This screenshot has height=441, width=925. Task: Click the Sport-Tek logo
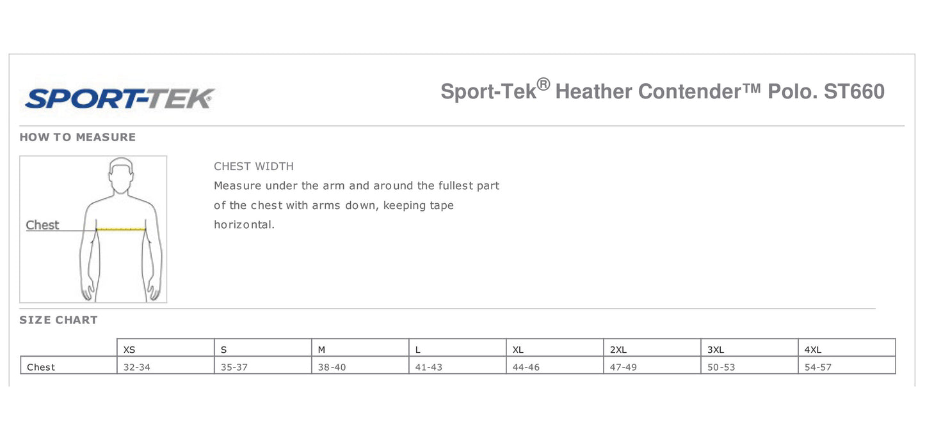tap(119, 98)
